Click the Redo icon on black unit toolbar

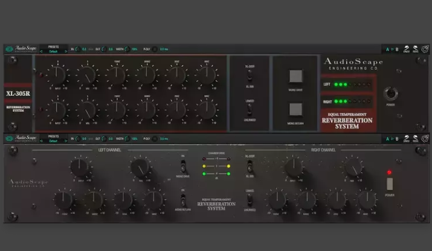[x=416, y=139]
